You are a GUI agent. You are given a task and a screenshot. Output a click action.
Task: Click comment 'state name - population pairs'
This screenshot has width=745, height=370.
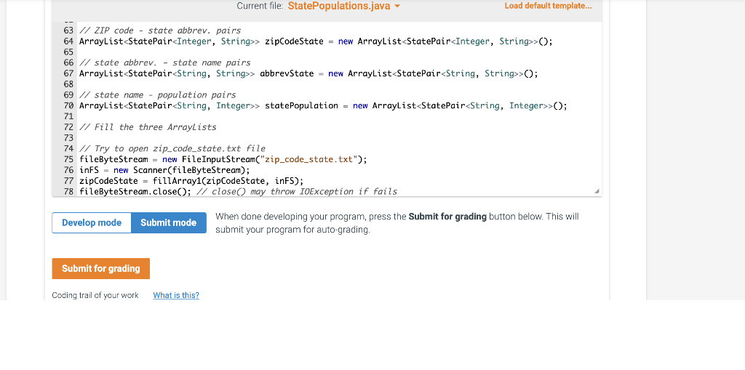point(158,95)
